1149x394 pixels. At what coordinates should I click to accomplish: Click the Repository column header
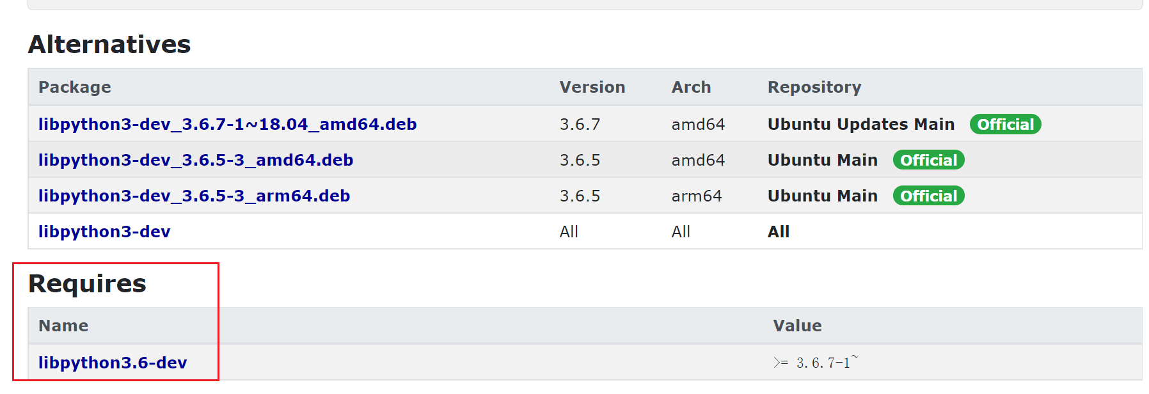(x=814, y=87)
